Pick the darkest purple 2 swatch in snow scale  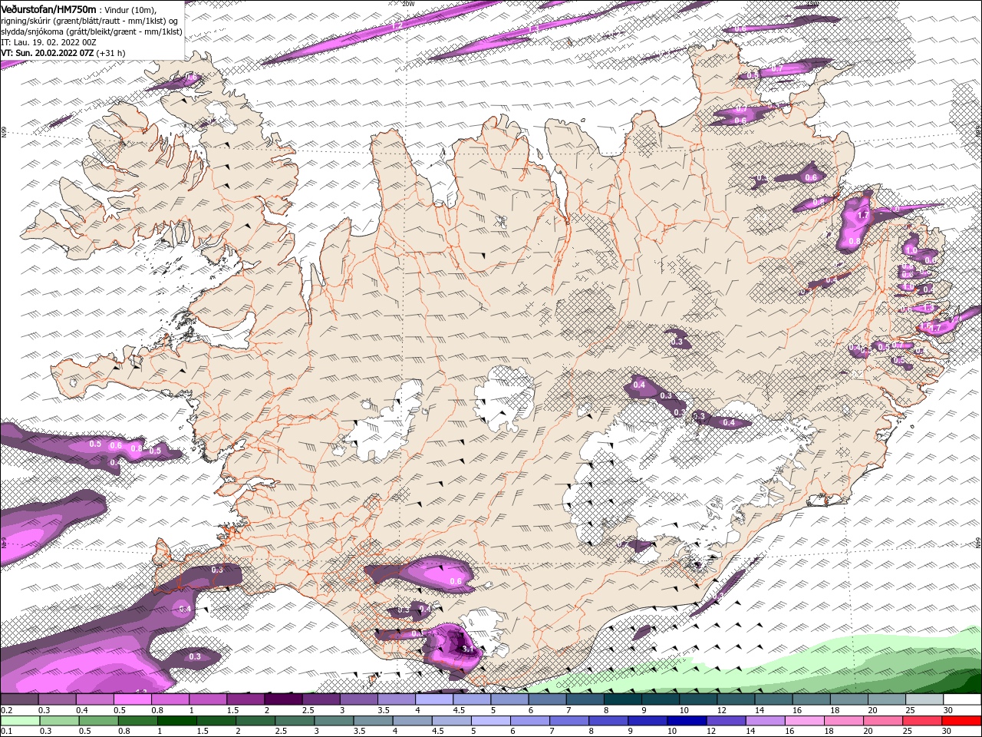(x=283, y=699)
